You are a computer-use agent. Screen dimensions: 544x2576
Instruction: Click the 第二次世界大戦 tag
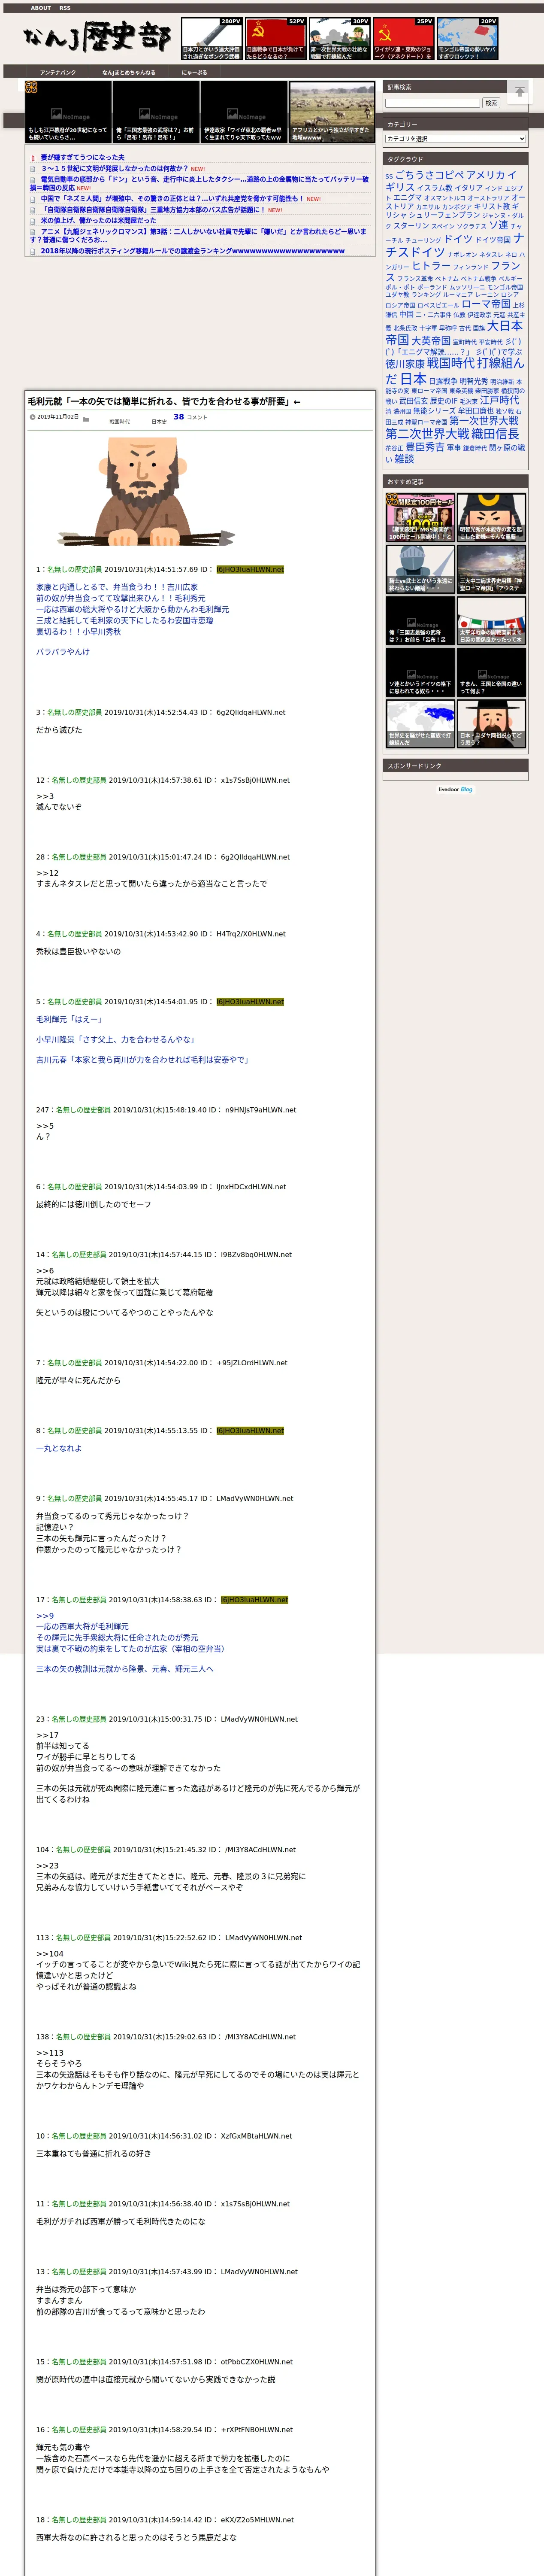pos(427,434)
